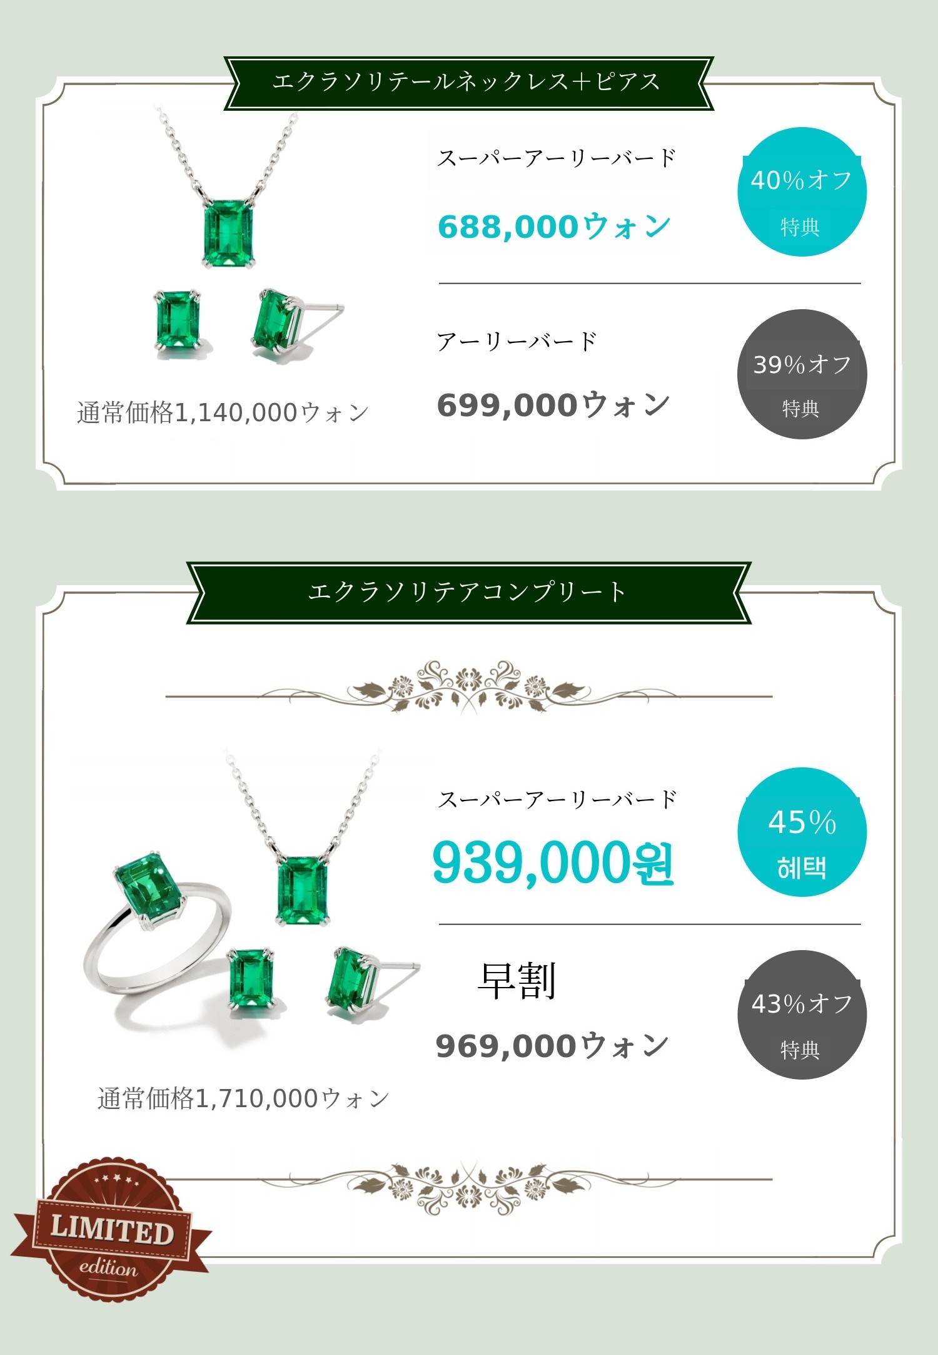The image size is (938, 1355).
Task: Click the 通常価格1,710,000ウォン text
Action: 243,1098
